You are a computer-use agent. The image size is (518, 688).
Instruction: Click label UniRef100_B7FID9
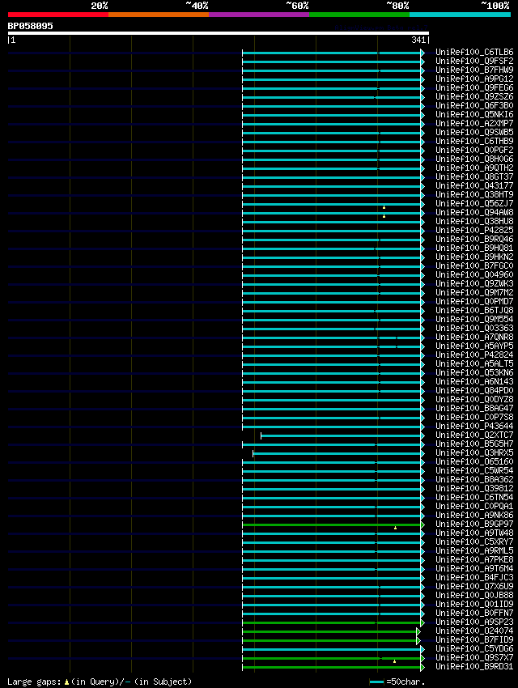[474, 639]
